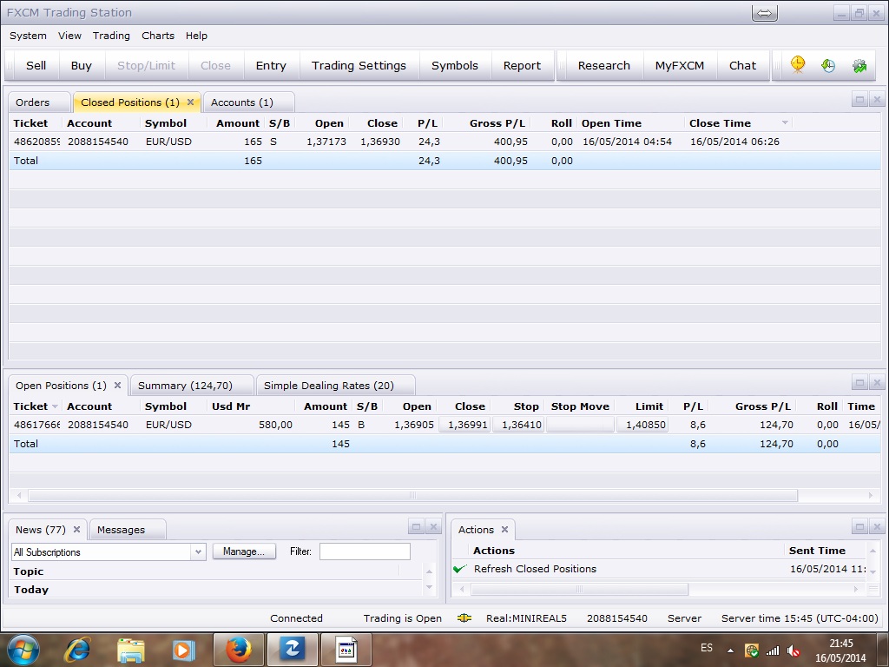Click the muted volume icon in system tray

click(793, 650)
